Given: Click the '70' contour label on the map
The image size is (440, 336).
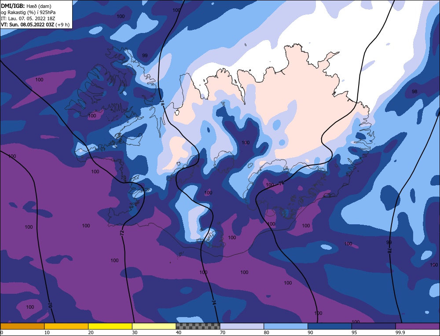Looking at the screenshot, I should [x=50, y=305].
